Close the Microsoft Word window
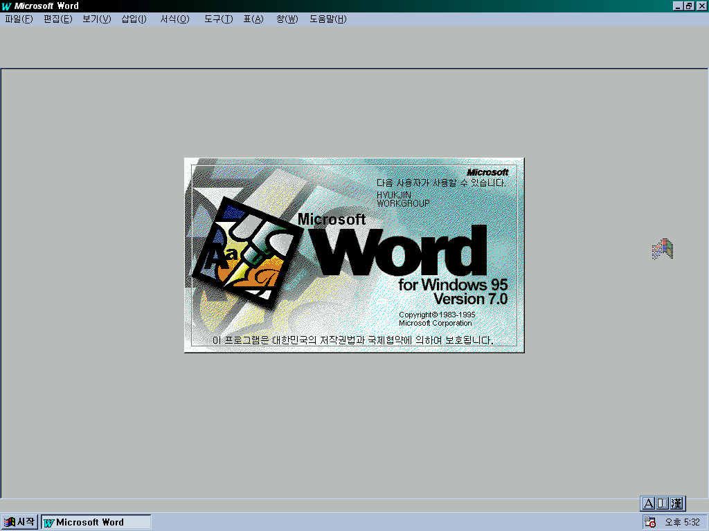Image resolution: width=709 pixels, height=531 pixels. 701,6
